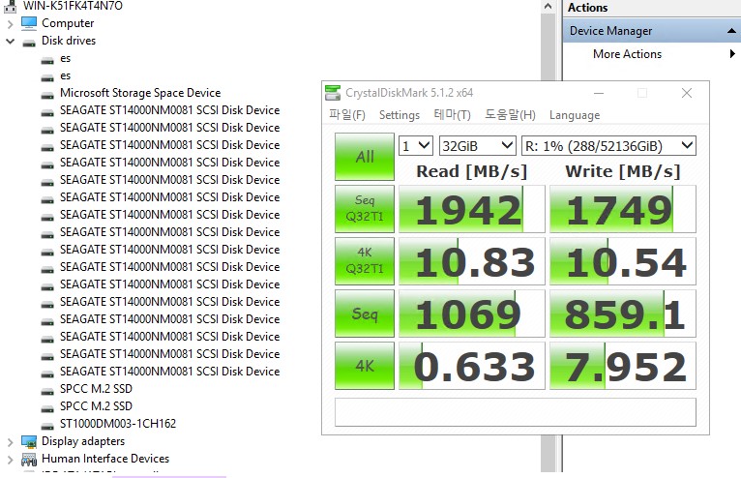Open the 32GiB test size dropdown

(x=477, y=146)
